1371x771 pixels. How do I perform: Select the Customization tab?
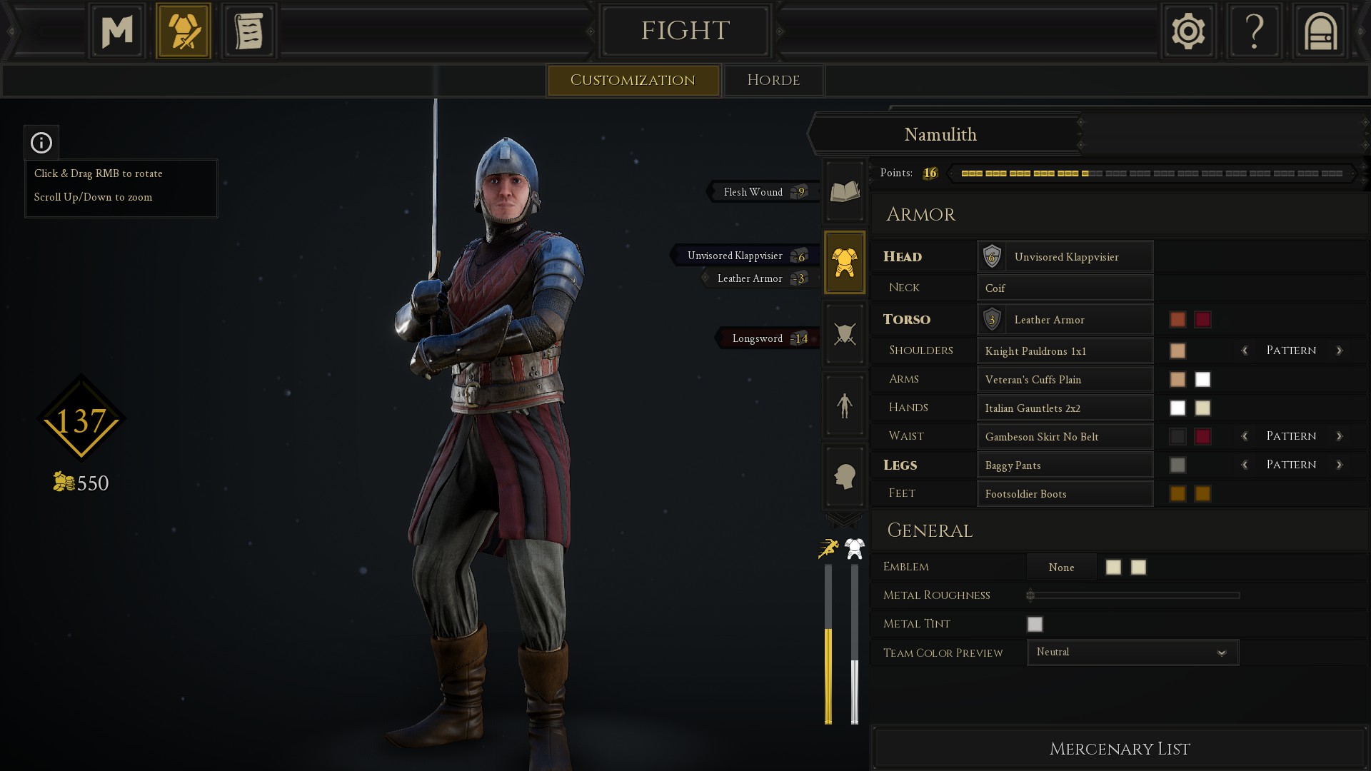633,80
